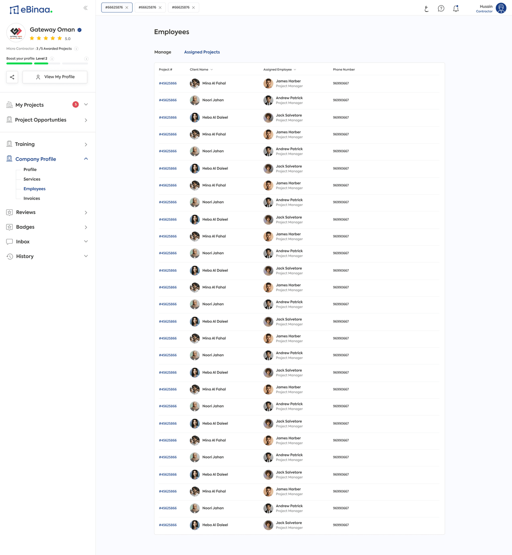Select the Assigned Projects tab
512x555 pixels.
pos(202,52)
